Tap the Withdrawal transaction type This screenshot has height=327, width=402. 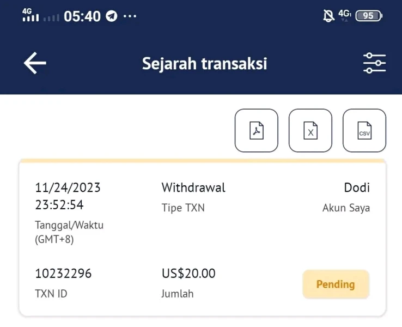(x=193, y=188)
